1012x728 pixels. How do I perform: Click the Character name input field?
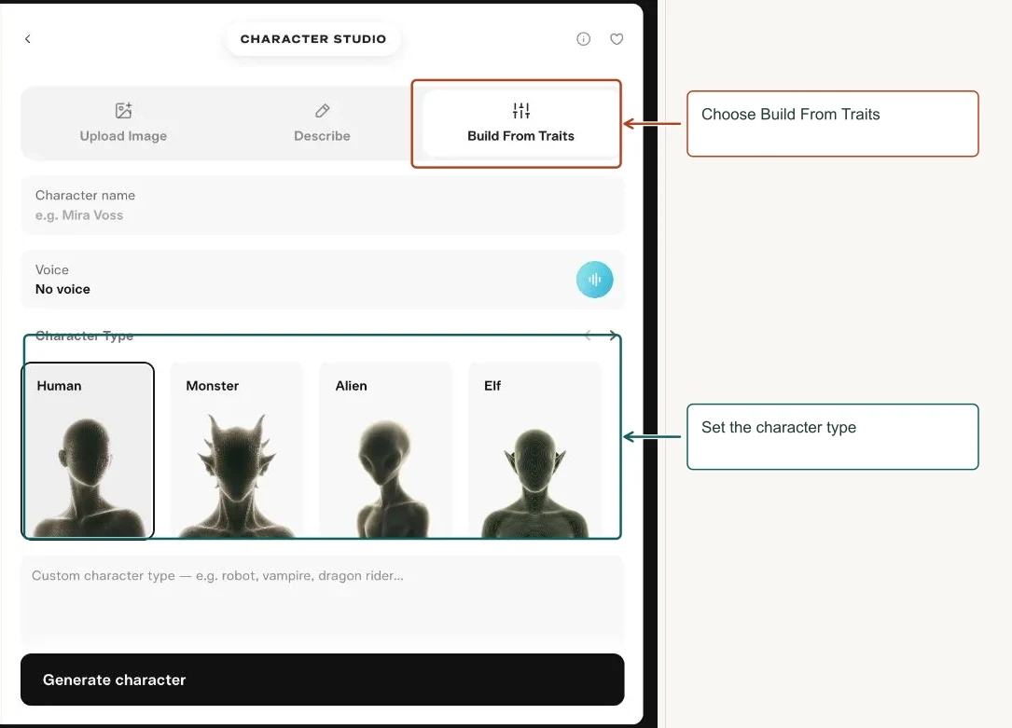click(323, 205)
